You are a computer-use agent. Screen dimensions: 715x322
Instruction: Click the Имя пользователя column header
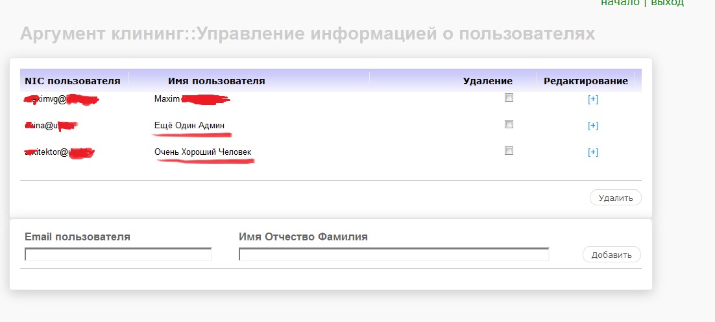click(216, 81)
